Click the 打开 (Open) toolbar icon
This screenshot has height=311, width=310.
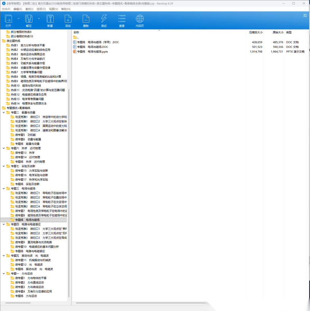click(8, 19)
